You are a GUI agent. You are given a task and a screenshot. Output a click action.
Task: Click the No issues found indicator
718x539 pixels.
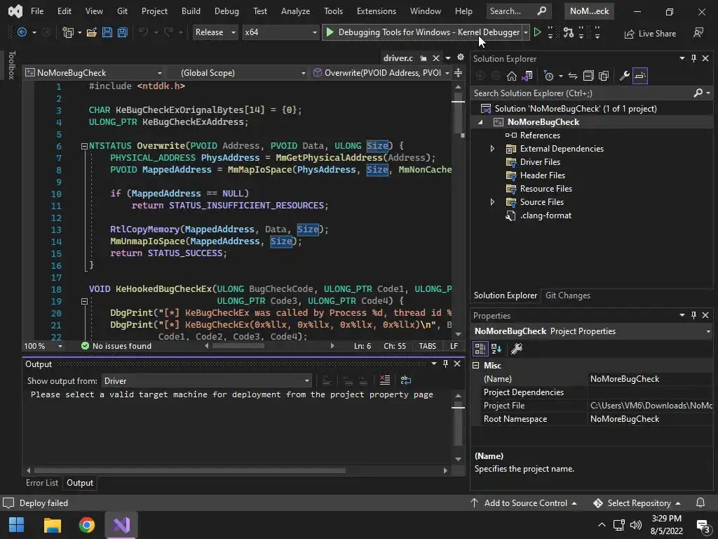coord(116,345)
